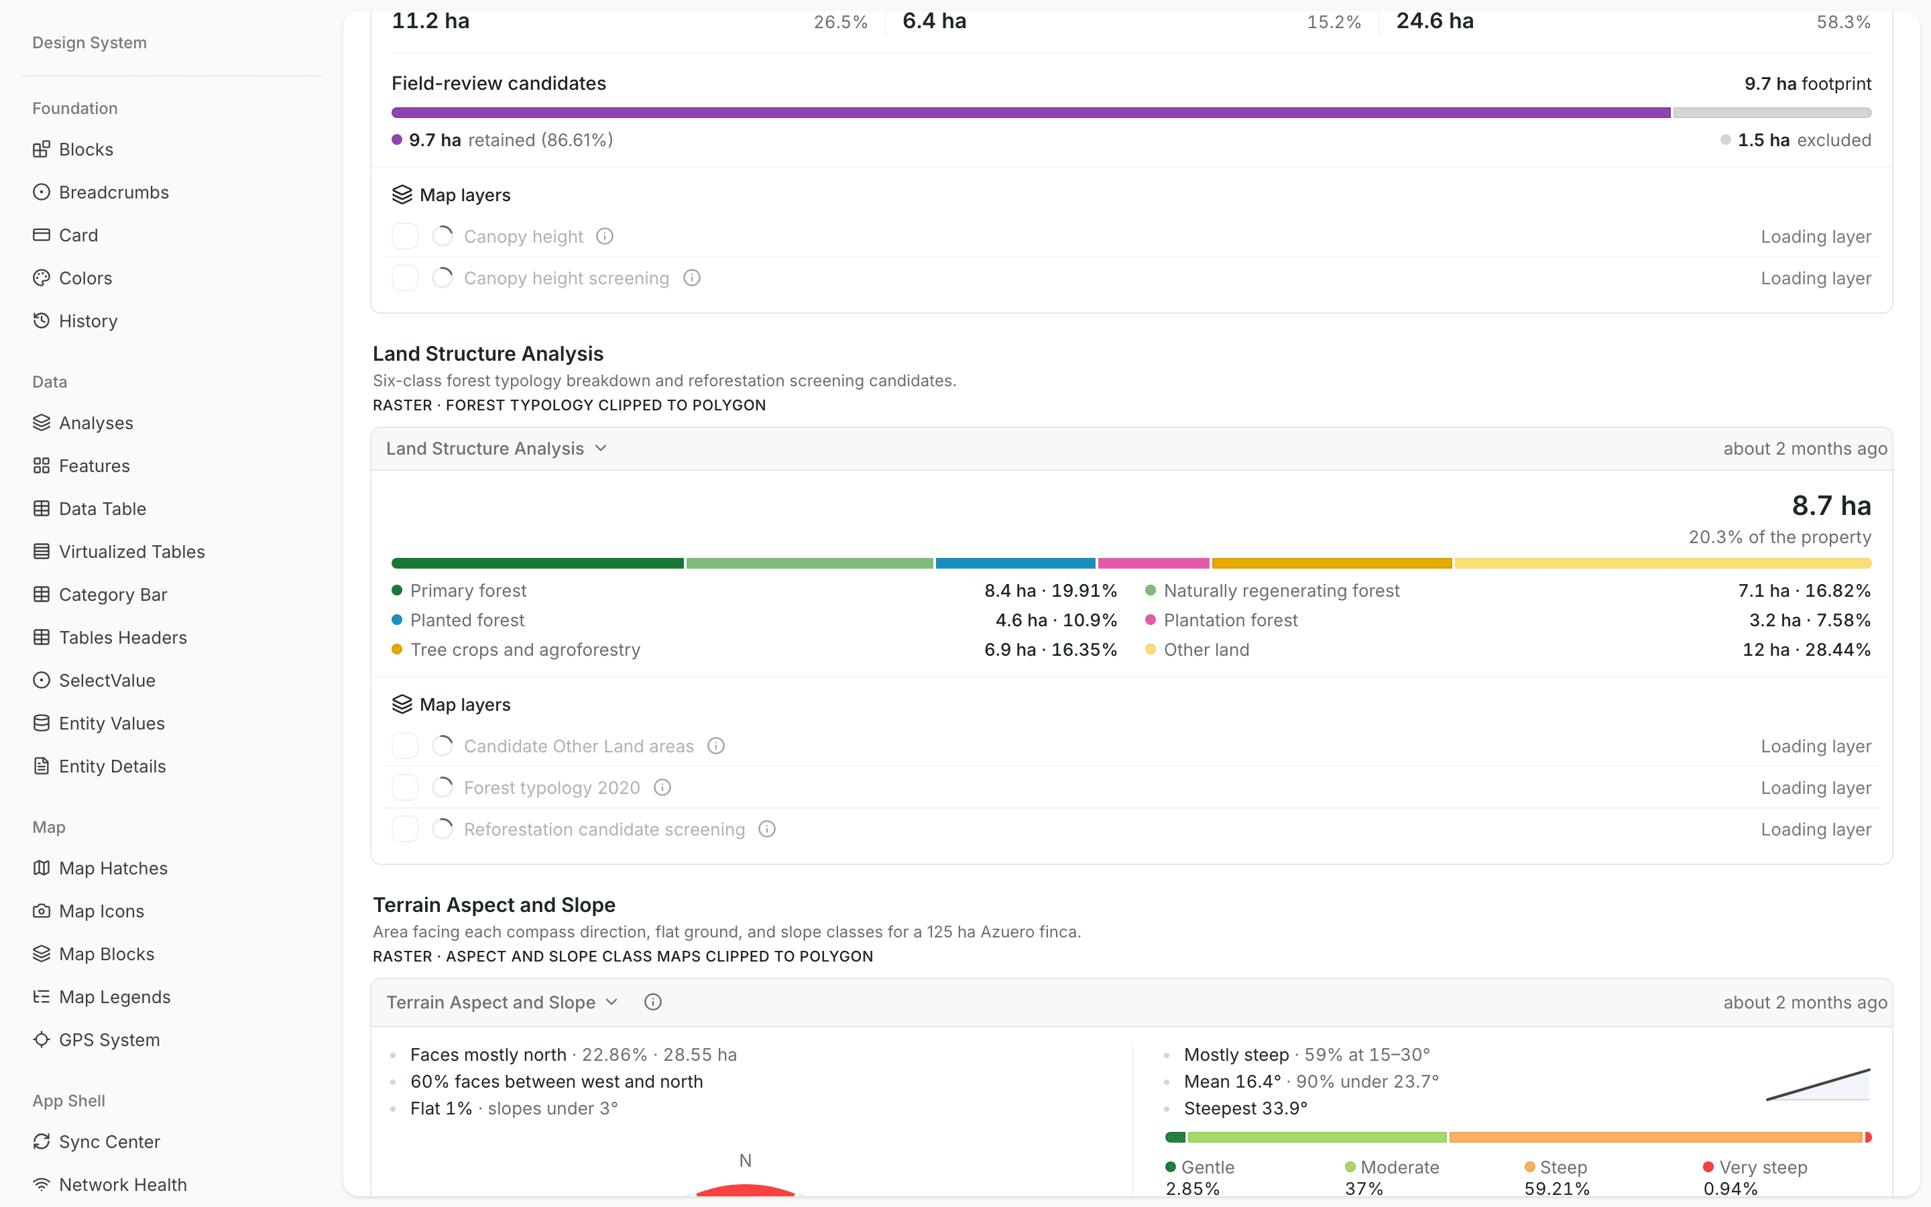Click info icon next to Forest typology 2020
1931x1207 pixels.
[x=662, y=788]
